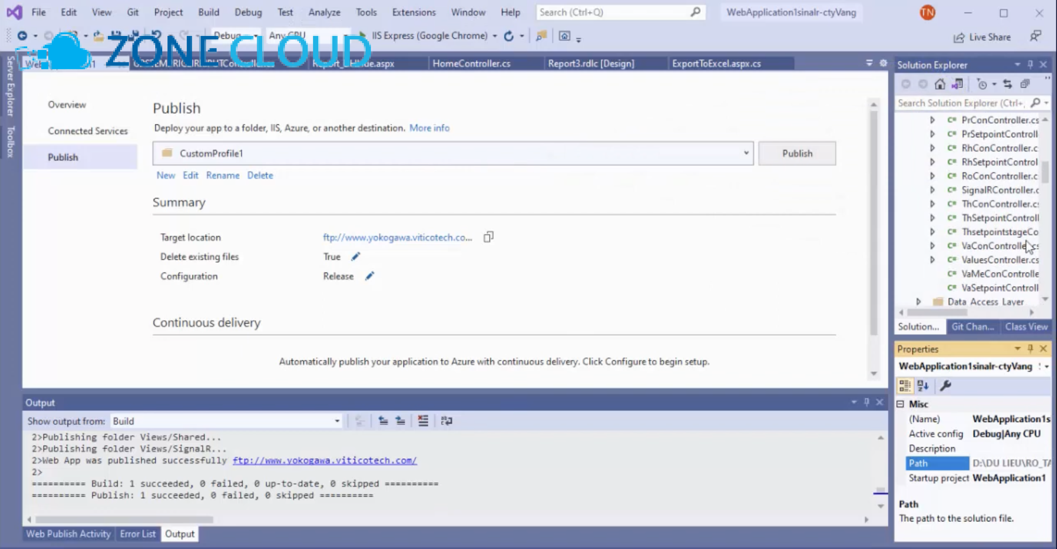This screenshot has height=549, width=1057.
Task: Click Output pane horizontal scrollbar
Action: click(124, 520)
